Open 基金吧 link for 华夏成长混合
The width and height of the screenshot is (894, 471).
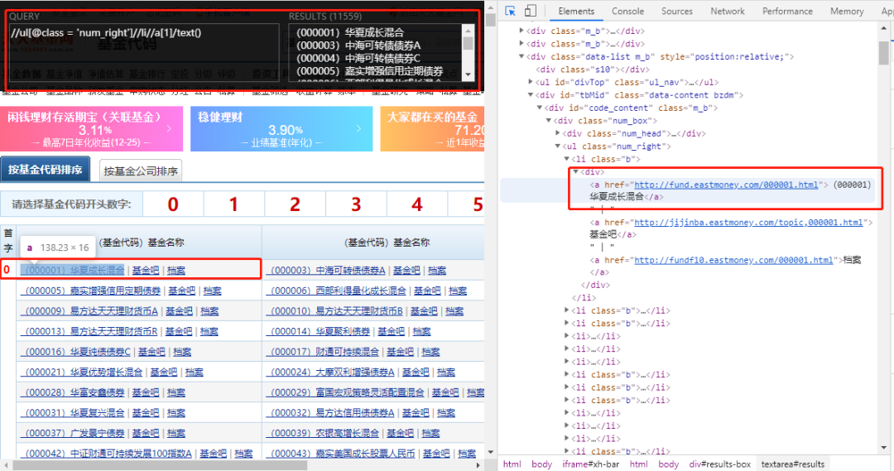click(x=146, y=271)
